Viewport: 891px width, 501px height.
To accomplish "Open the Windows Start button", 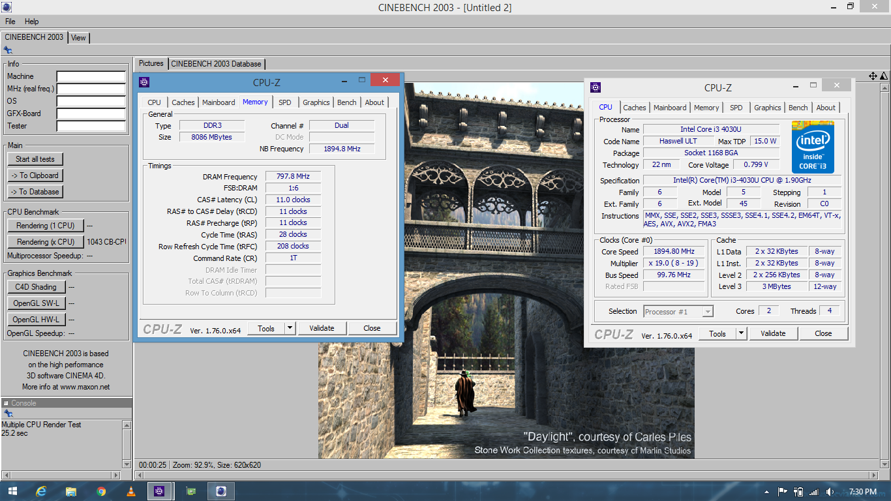I will click(12, 491).
